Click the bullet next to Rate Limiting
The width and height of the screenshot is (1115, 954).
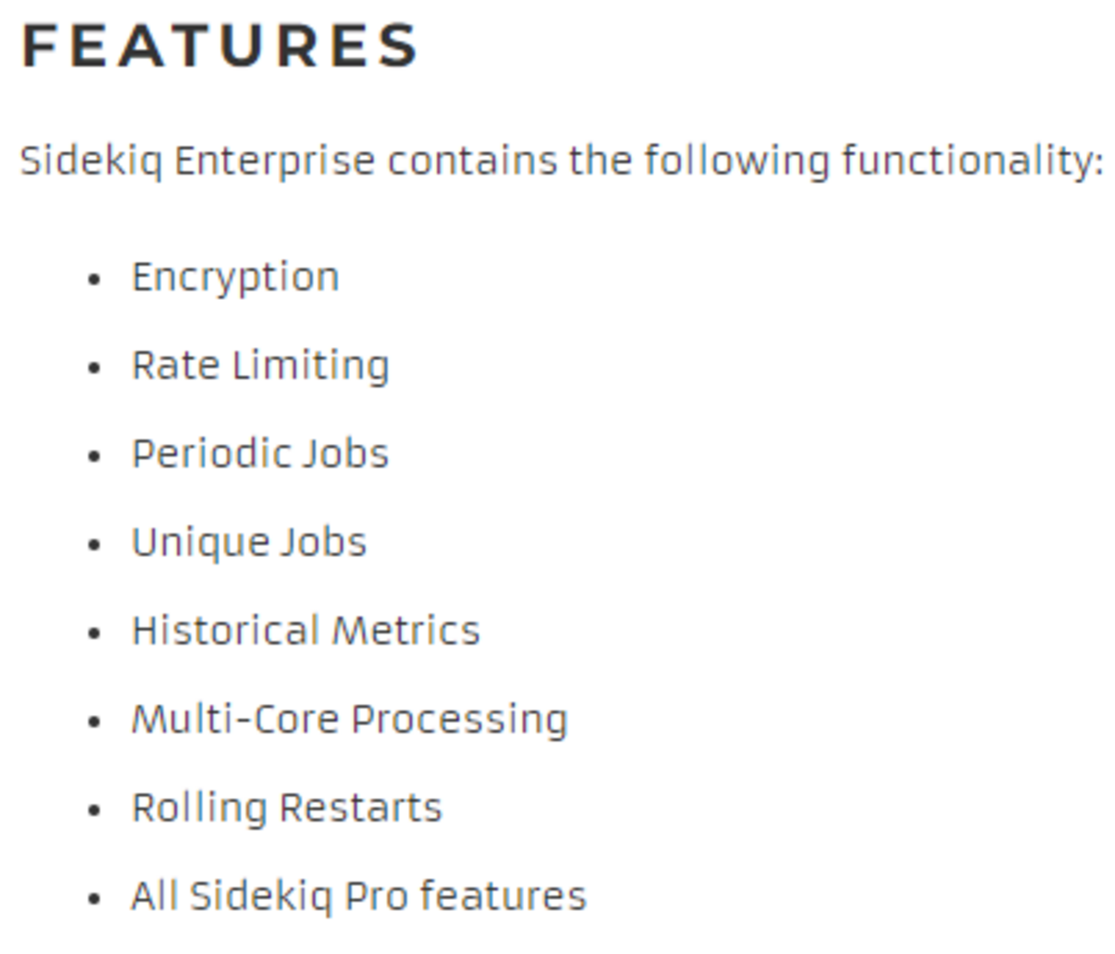(94, 368)
